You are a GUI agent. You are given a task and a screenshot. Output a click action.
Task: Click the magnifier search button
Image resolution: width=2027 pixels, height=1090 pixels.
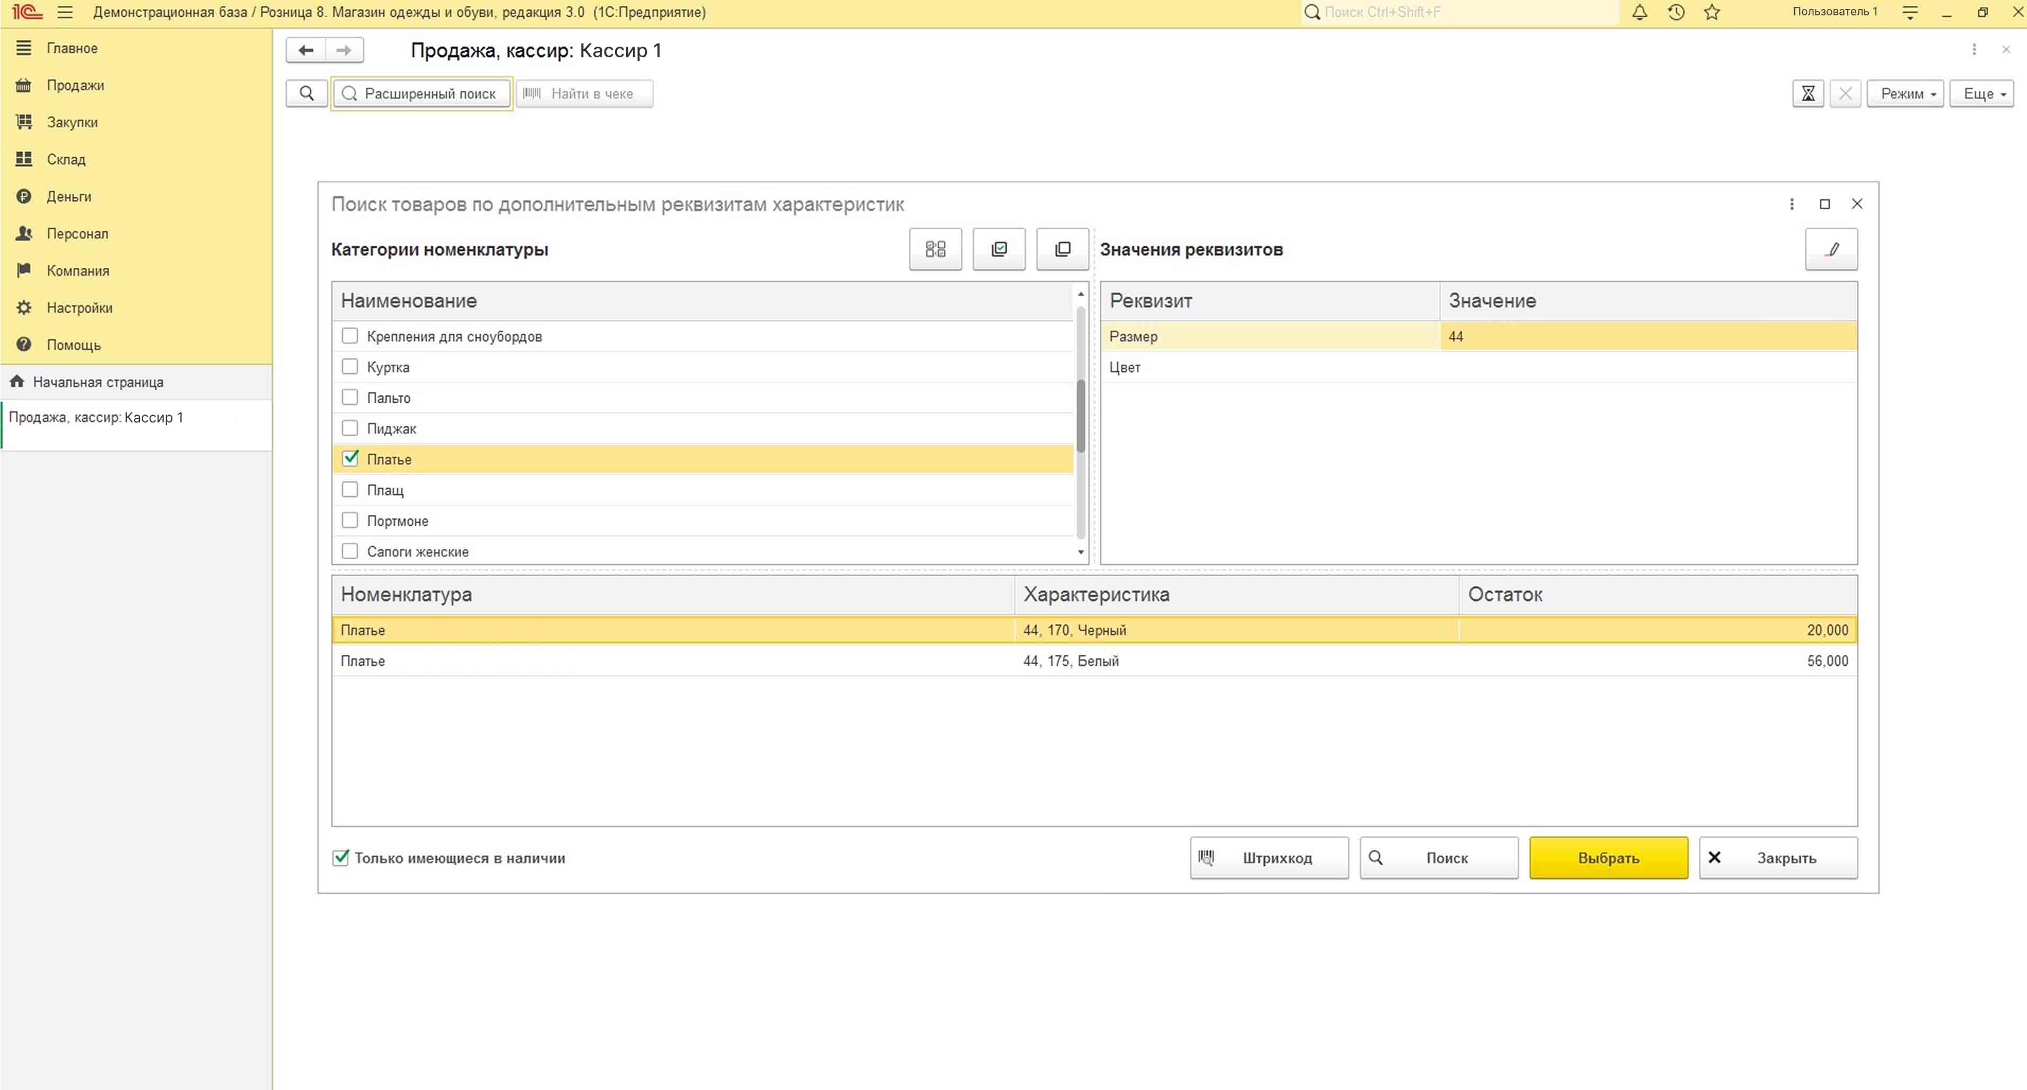[x=307, y=94]
